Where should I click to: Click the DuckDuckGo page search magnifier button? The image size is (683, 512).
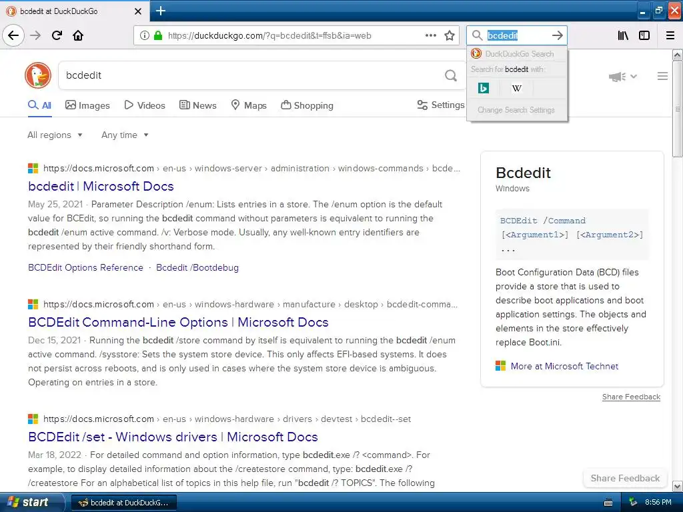(451, 75)
